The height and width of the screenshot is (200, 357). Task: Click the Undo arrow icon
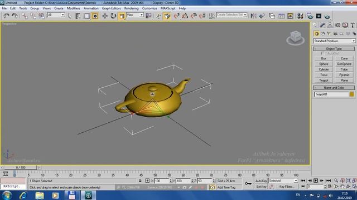pyautogui.click(x=6, y=16)
